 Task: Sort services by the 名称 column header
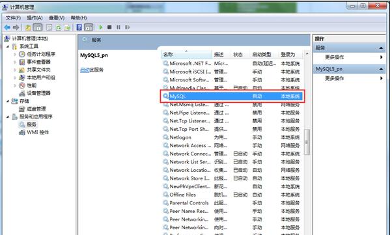[x=186, y=54]
